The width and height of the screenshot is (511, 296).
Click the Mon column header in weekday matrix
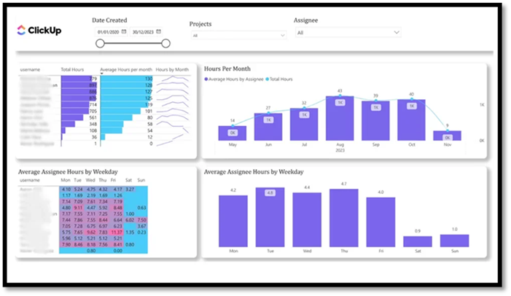point(66,179)
